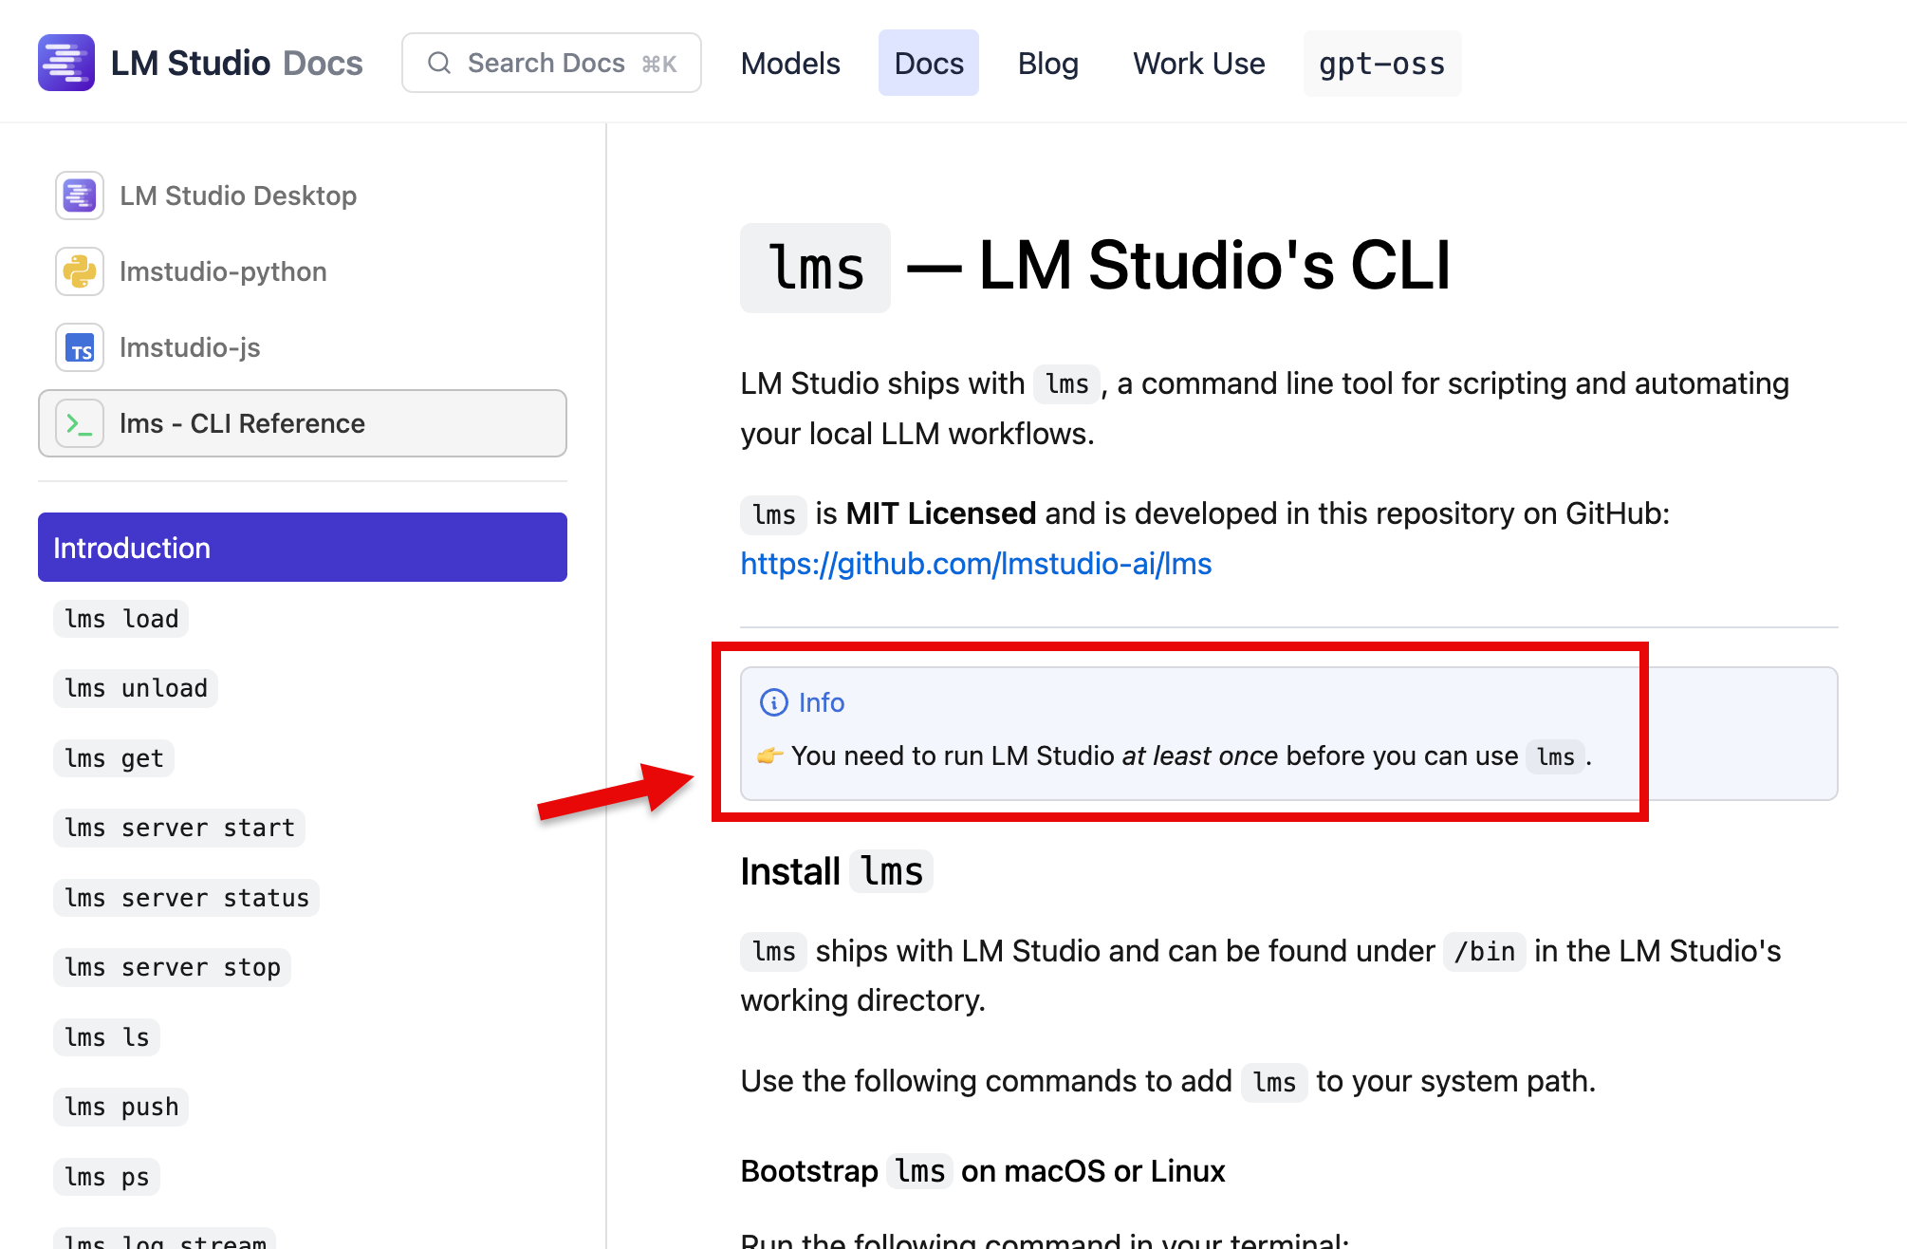The image size is (1907, 1249).
Task: Select lms load in the sidebar
Action: [x=120, y=618]
